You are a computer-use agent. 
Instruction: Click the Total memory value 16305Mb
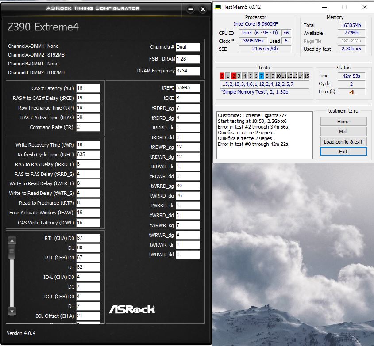pyautogui.click(x=351, y=25)
